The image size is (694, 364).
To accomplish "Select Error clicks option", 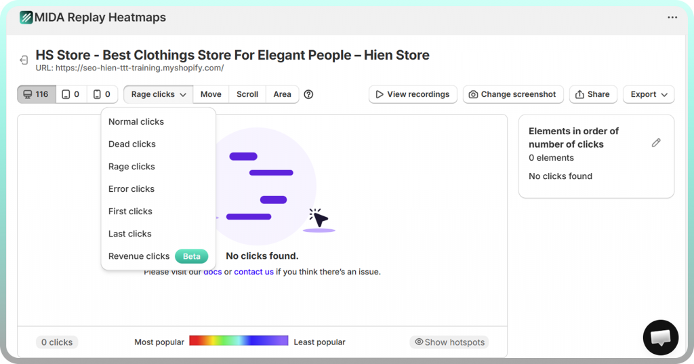I will [x=131, y=189].
